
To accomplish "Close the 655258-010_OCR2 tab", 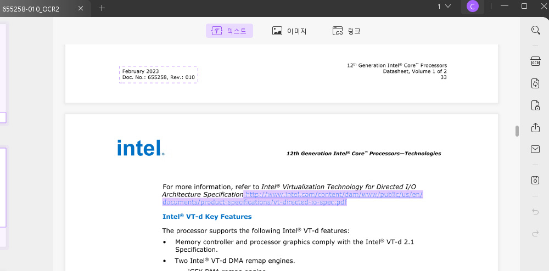I will 81,8.
